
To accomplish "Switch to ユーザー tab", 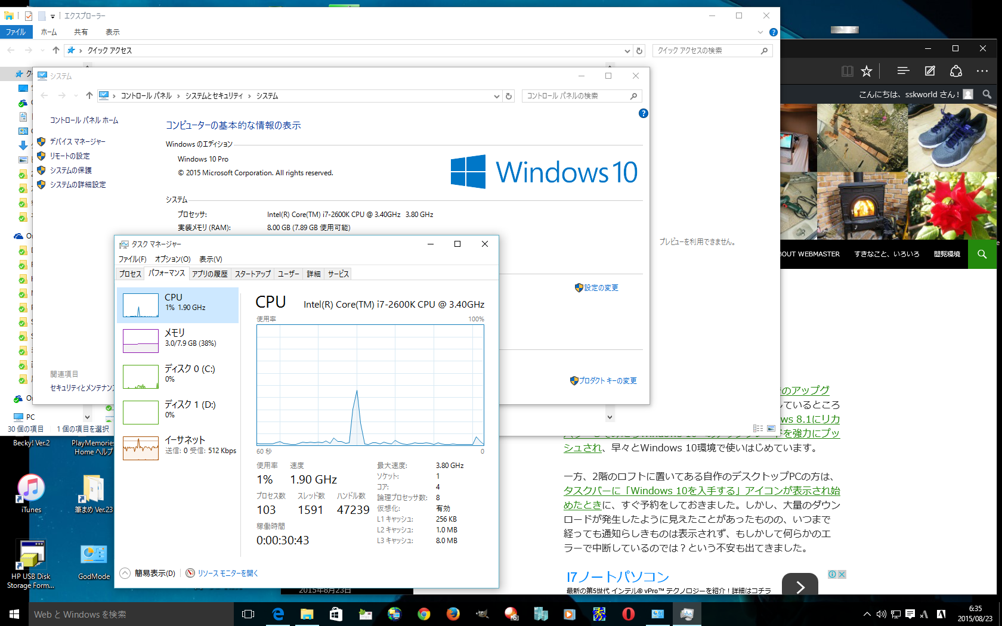I will (x=289, y=274).
